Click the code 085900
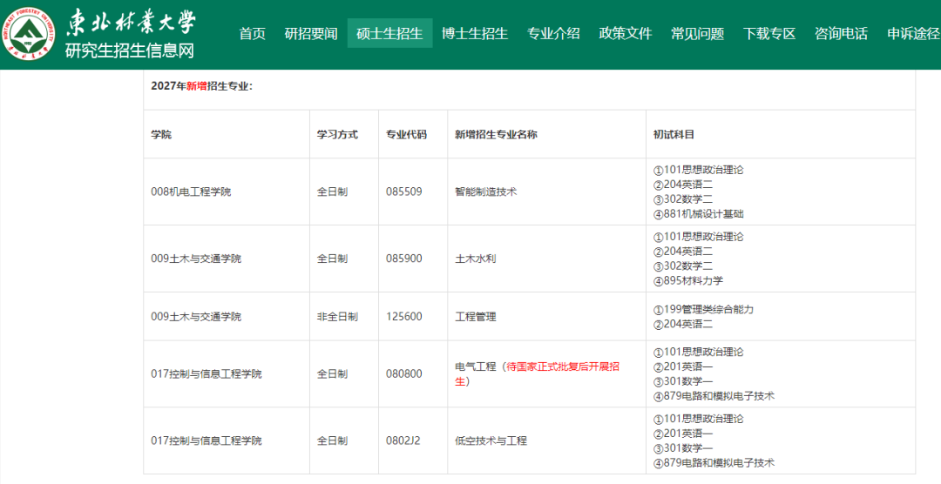941x484 pixels. [404, 259]
